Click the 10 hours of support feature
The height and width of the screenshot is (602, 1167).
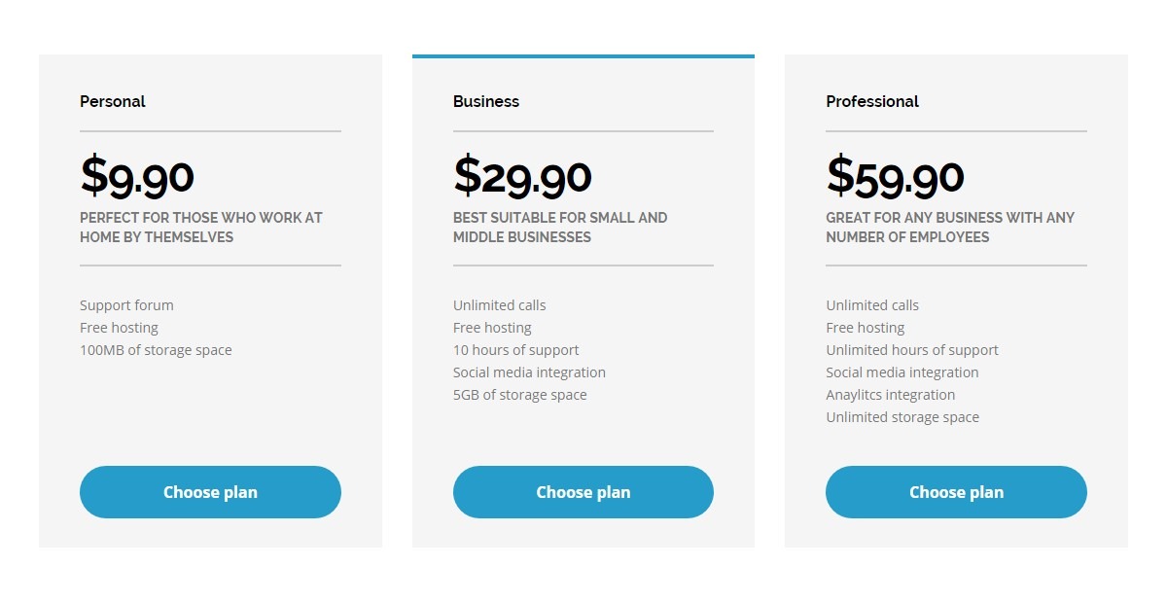515,350
